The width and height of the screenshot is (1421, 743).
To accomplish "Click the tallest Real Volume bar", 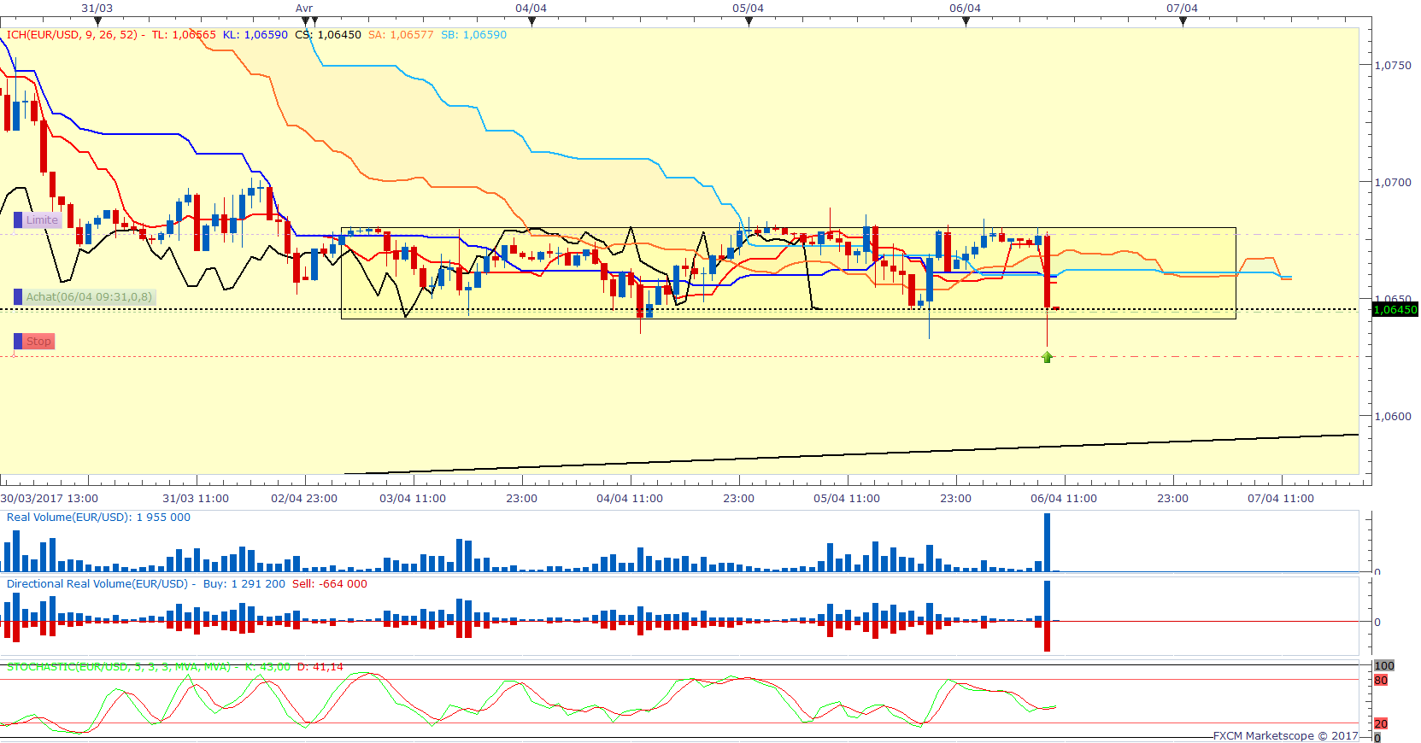I will [x=1047, y=541].
